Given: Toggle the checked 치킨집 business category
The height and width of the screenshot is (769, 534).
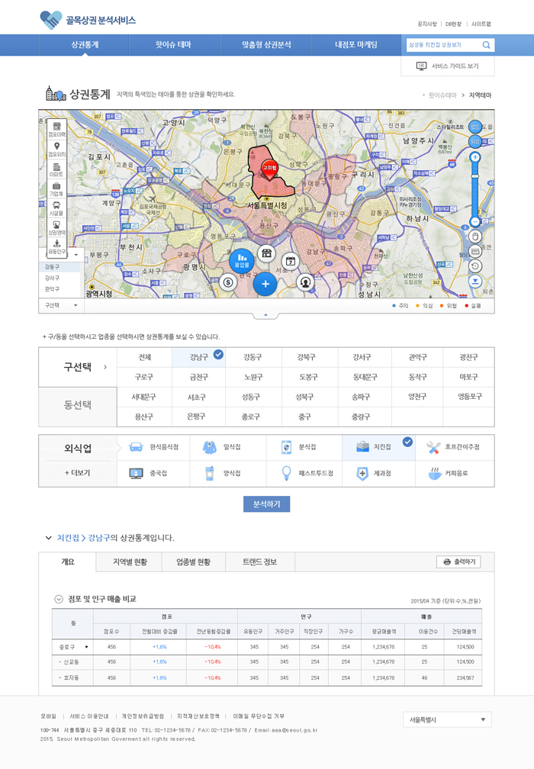Looking at the screenshot, I should [x=378, y=446].
